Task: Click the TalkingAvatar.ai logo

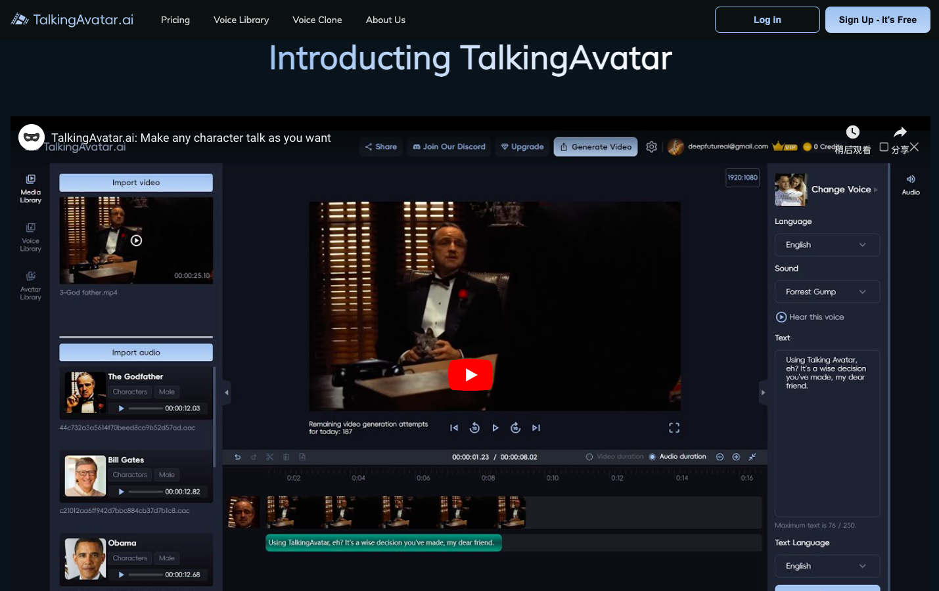Action: point(72,20)
